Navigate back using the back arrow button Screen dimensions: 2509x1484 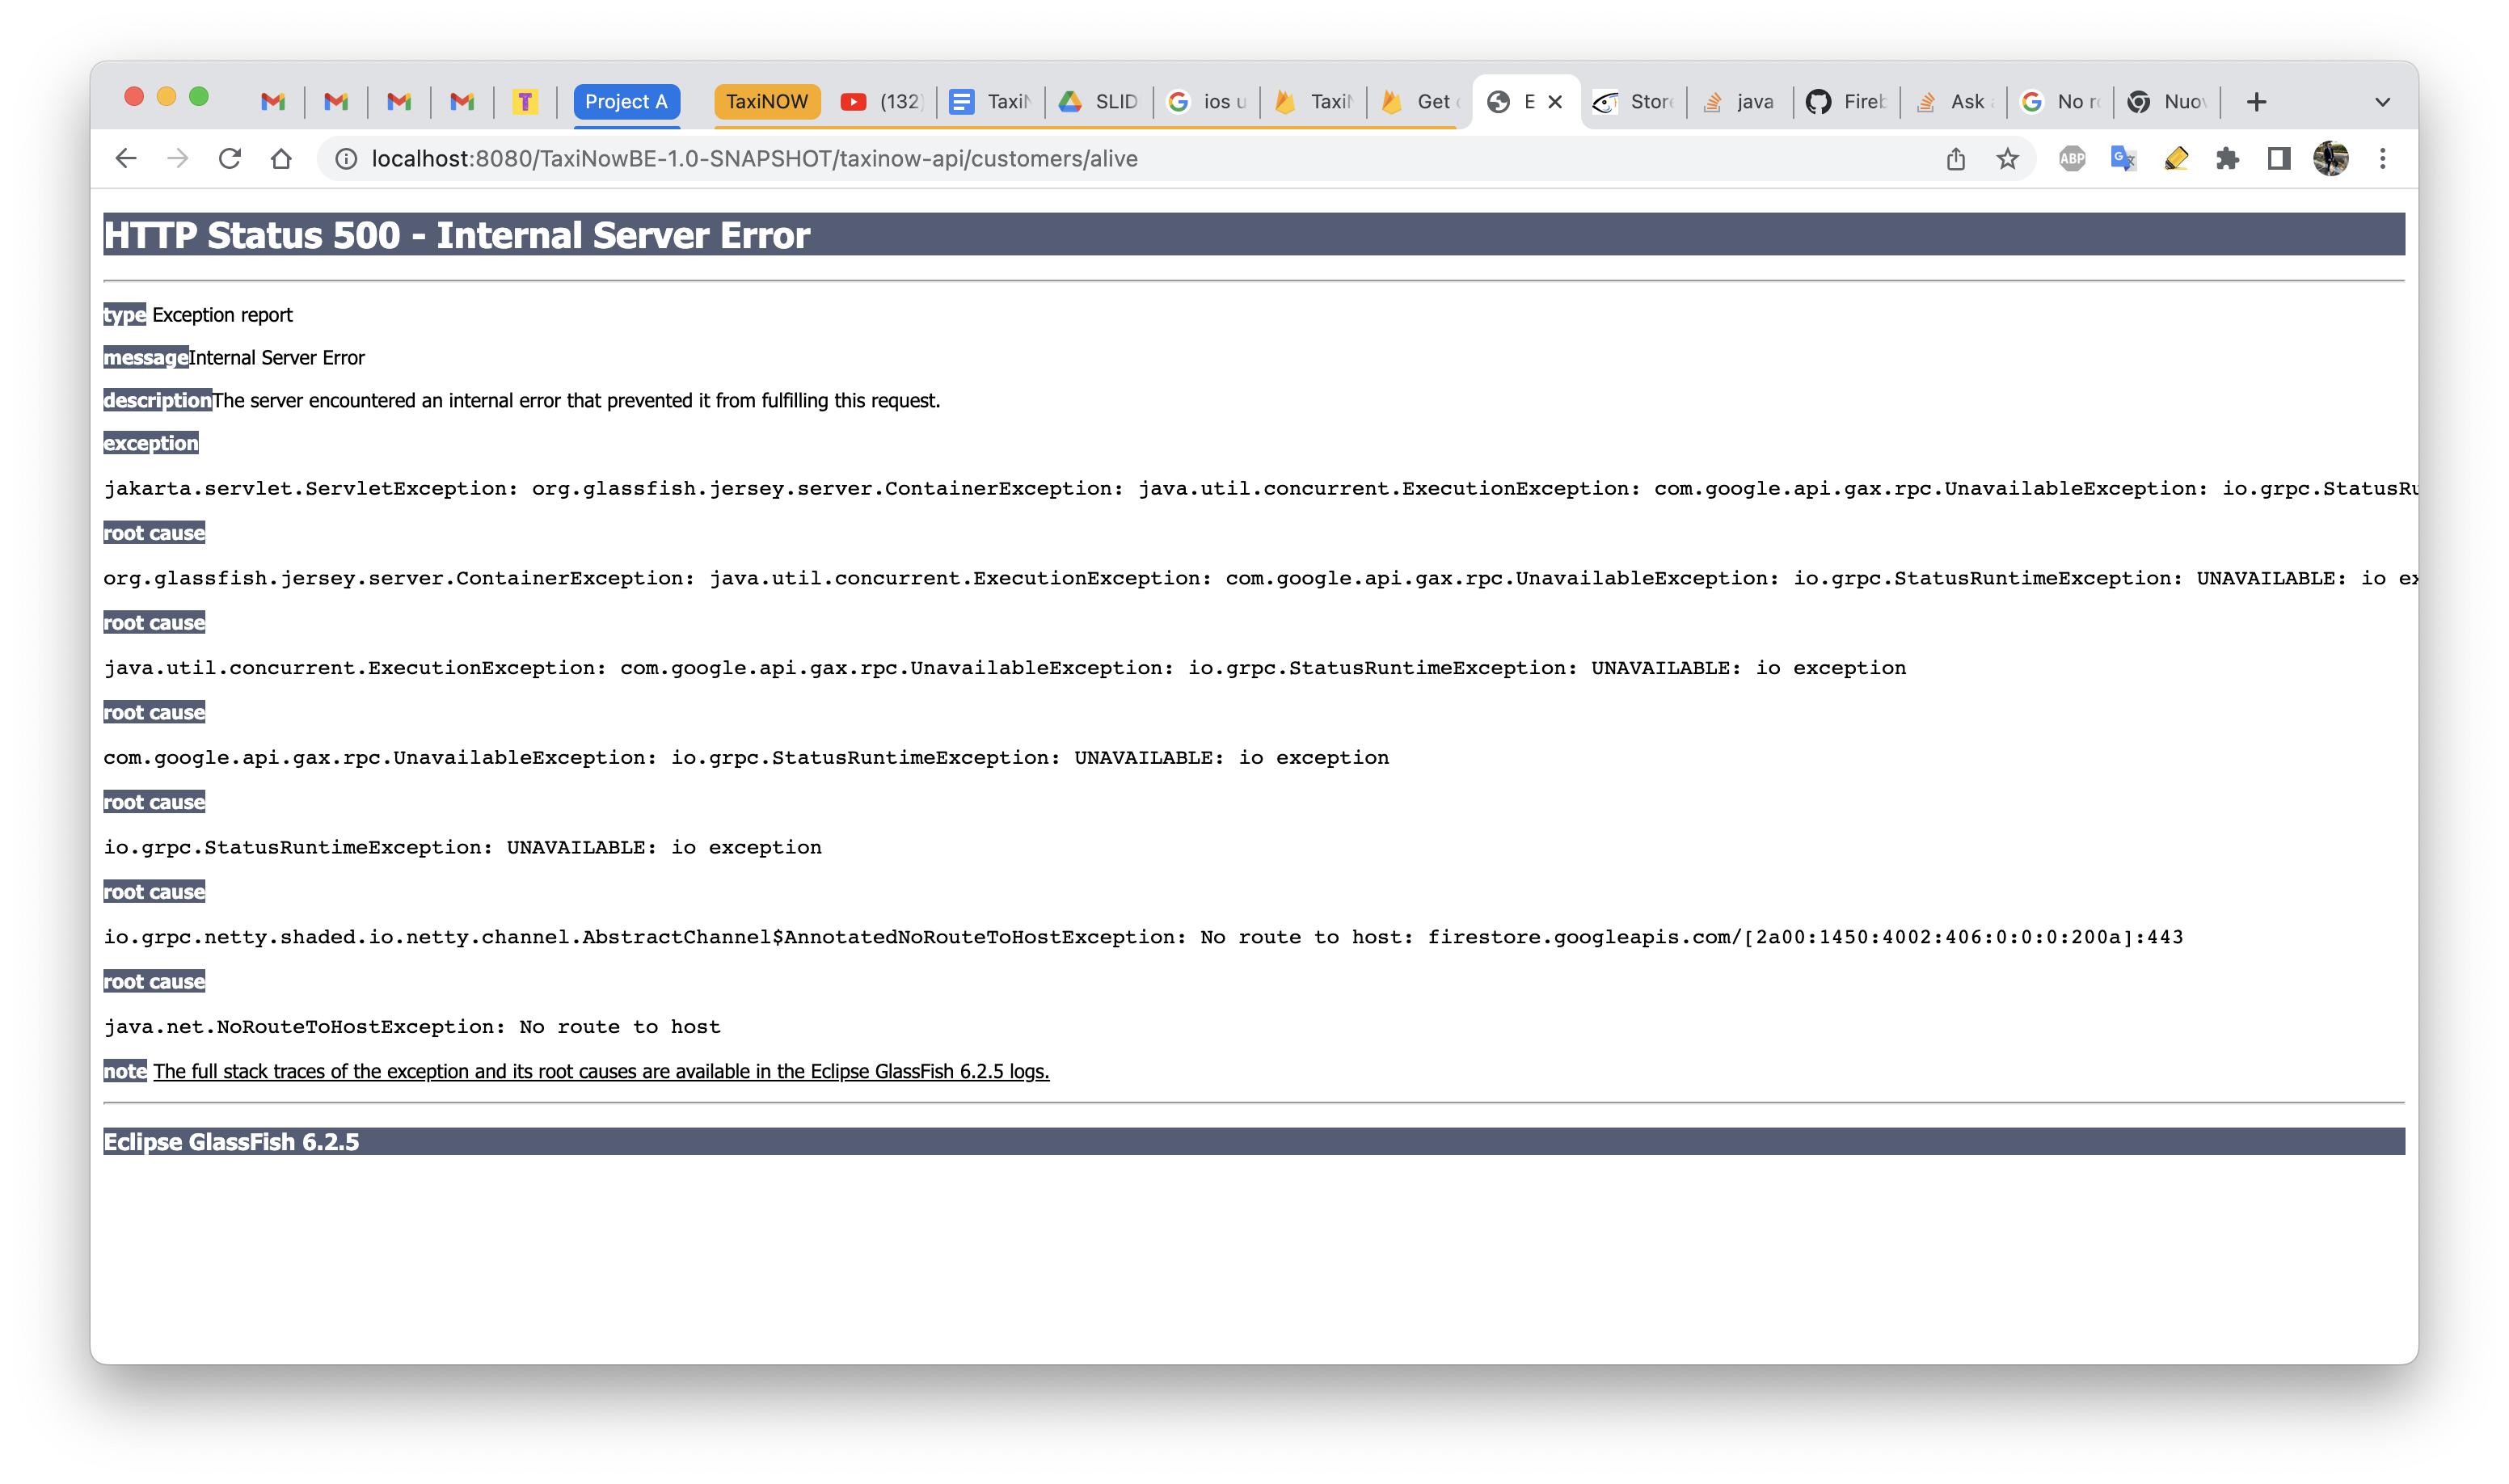click(127, 159)
